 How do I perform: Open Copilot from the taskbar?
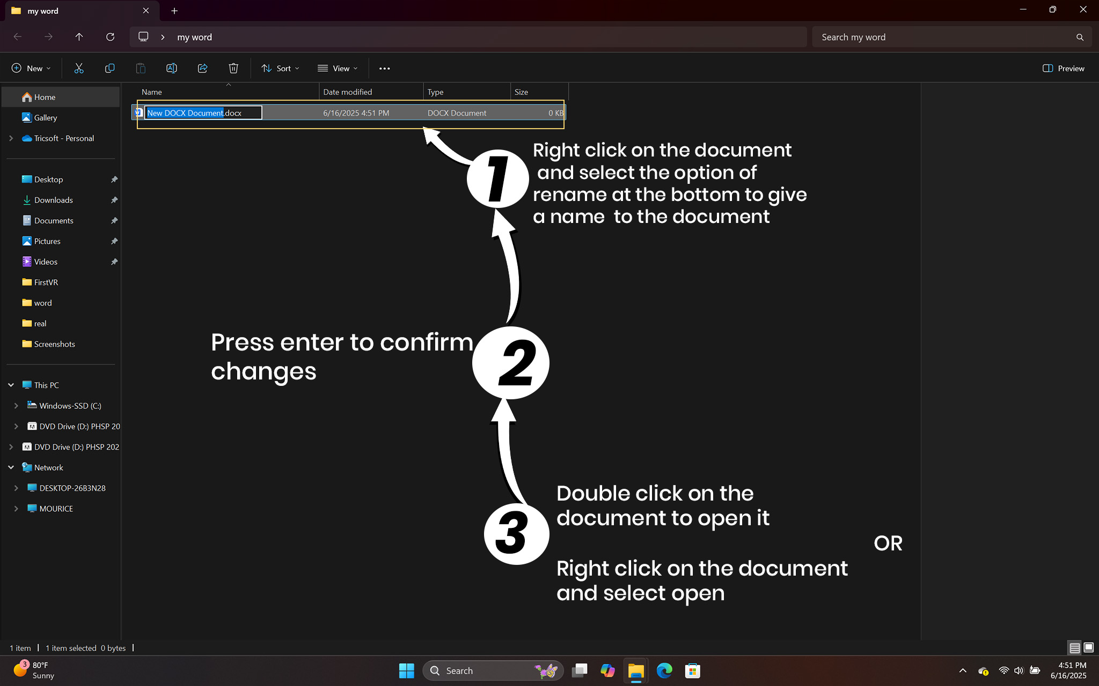(x=607, y=670)
